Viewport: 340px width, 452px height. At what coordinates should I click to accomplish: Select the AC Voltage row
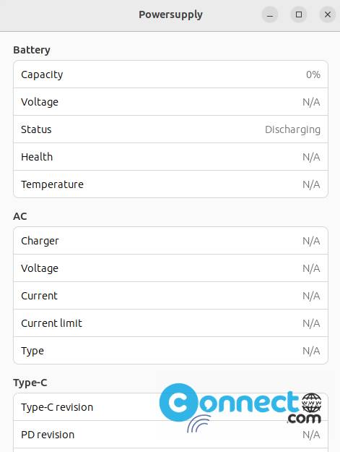(x=170, y=268)
